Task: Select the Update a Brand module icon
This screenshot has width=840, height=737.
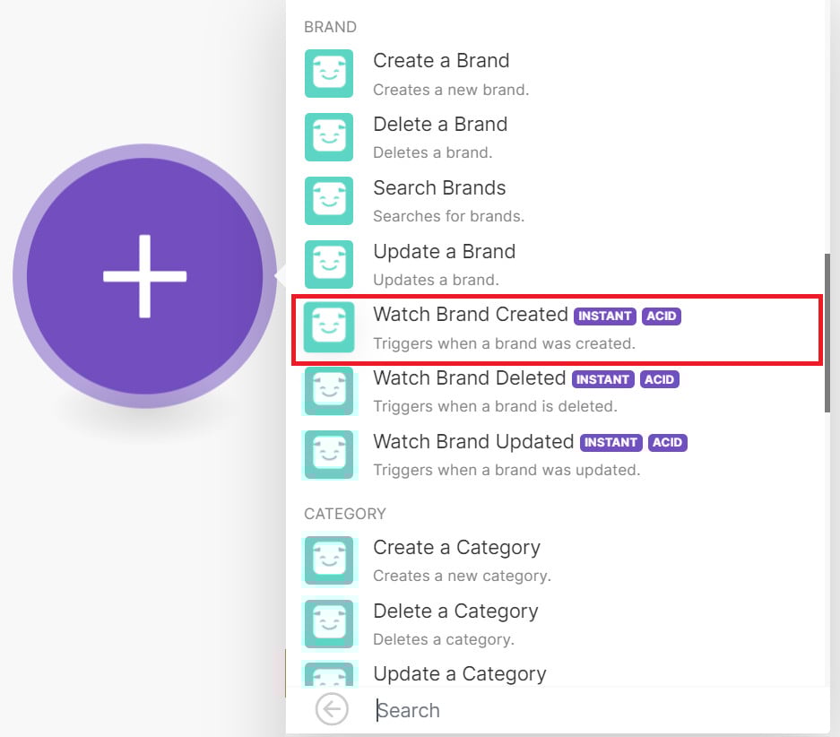Action: [x=329, y=264]
